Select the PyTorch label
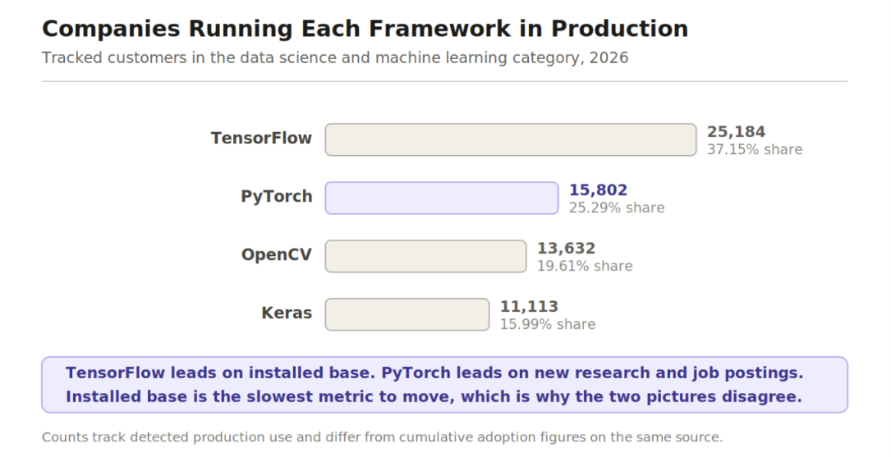 coord(276,196)
